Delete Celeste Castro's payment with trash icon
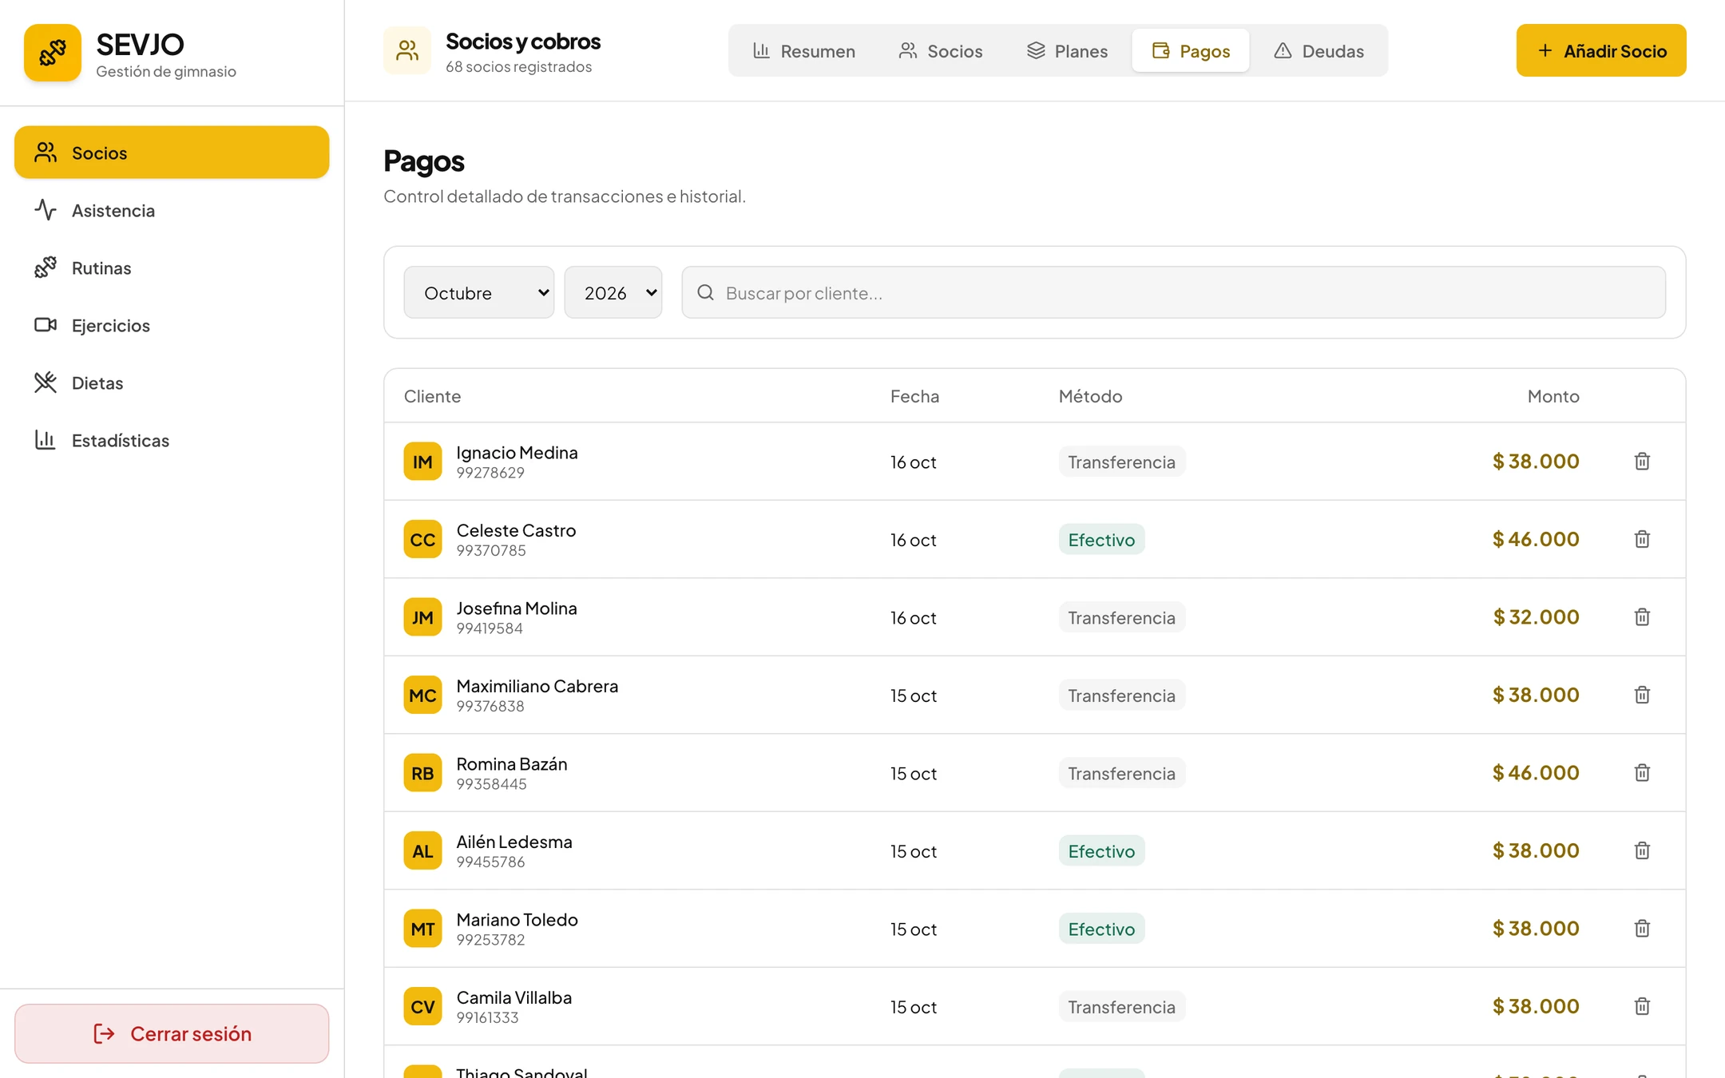 coord(1642,539)
